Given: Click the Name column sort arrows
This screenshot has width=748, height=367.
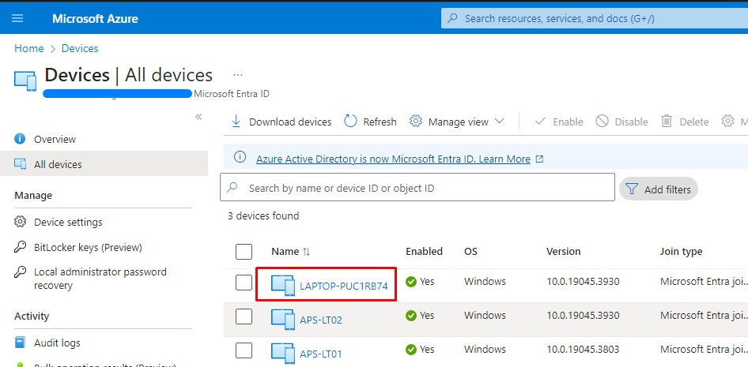Looking at the screenshot, I should tap(306, 252).
